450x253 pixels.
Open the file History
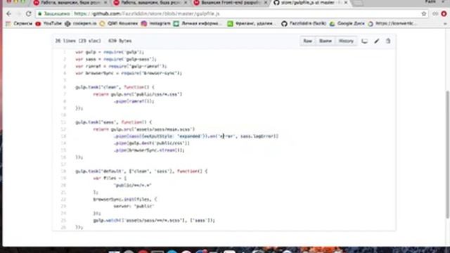[346, 41]
